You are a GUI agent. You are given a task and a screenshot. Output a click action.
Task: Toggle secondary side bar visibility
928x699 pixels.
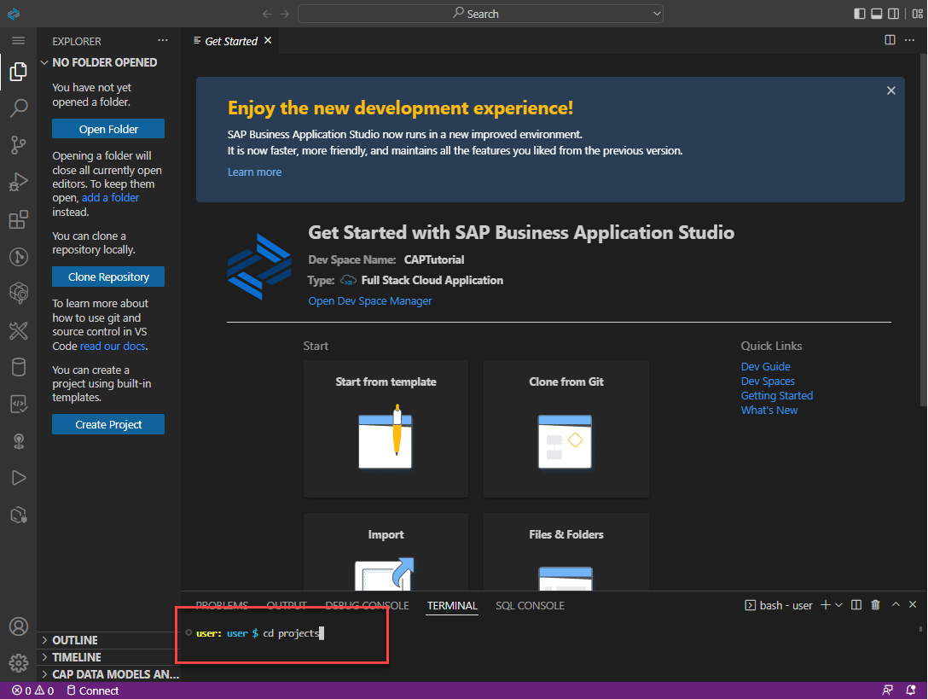[894, 13]
